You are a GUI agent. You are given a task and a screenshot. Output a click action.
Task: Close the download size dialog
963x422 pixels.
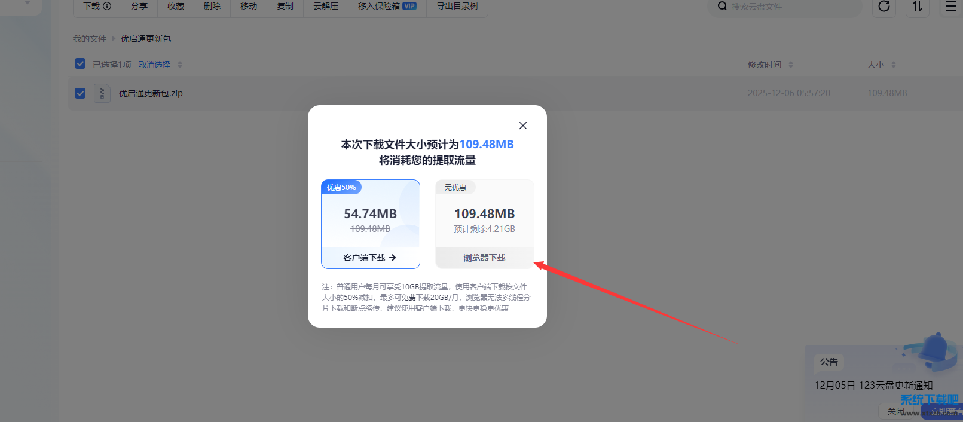click(523, 126)
